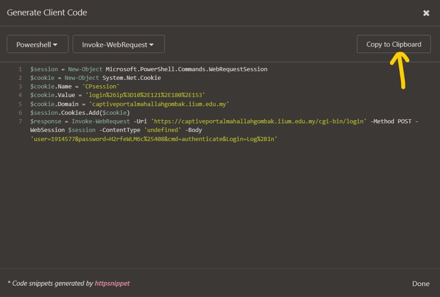Click the Generate Client Code title
Viewport: 440px width, 297px height.
47,13
